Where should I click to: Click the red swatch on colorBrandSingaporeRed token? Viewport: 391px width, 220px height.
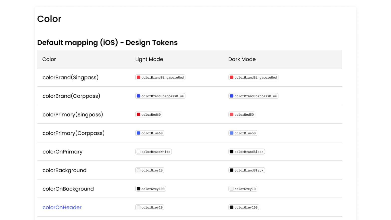[x=138, y=77]
